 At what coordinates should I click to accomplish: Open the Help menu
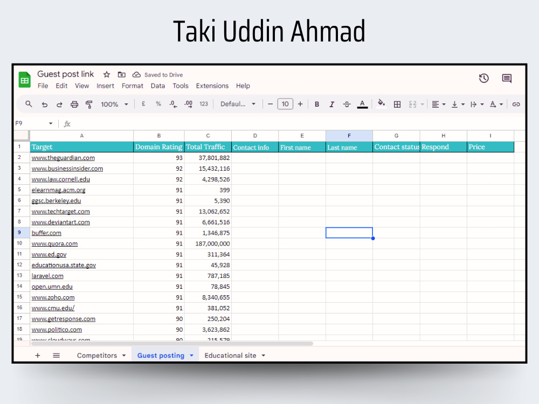coord(243,86)
